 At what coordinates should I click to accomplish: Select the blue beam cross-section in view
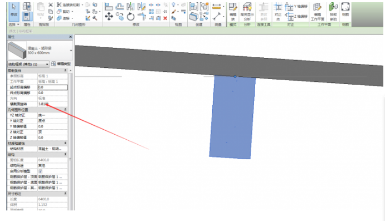pyautogui.click(x=232, y=117)
